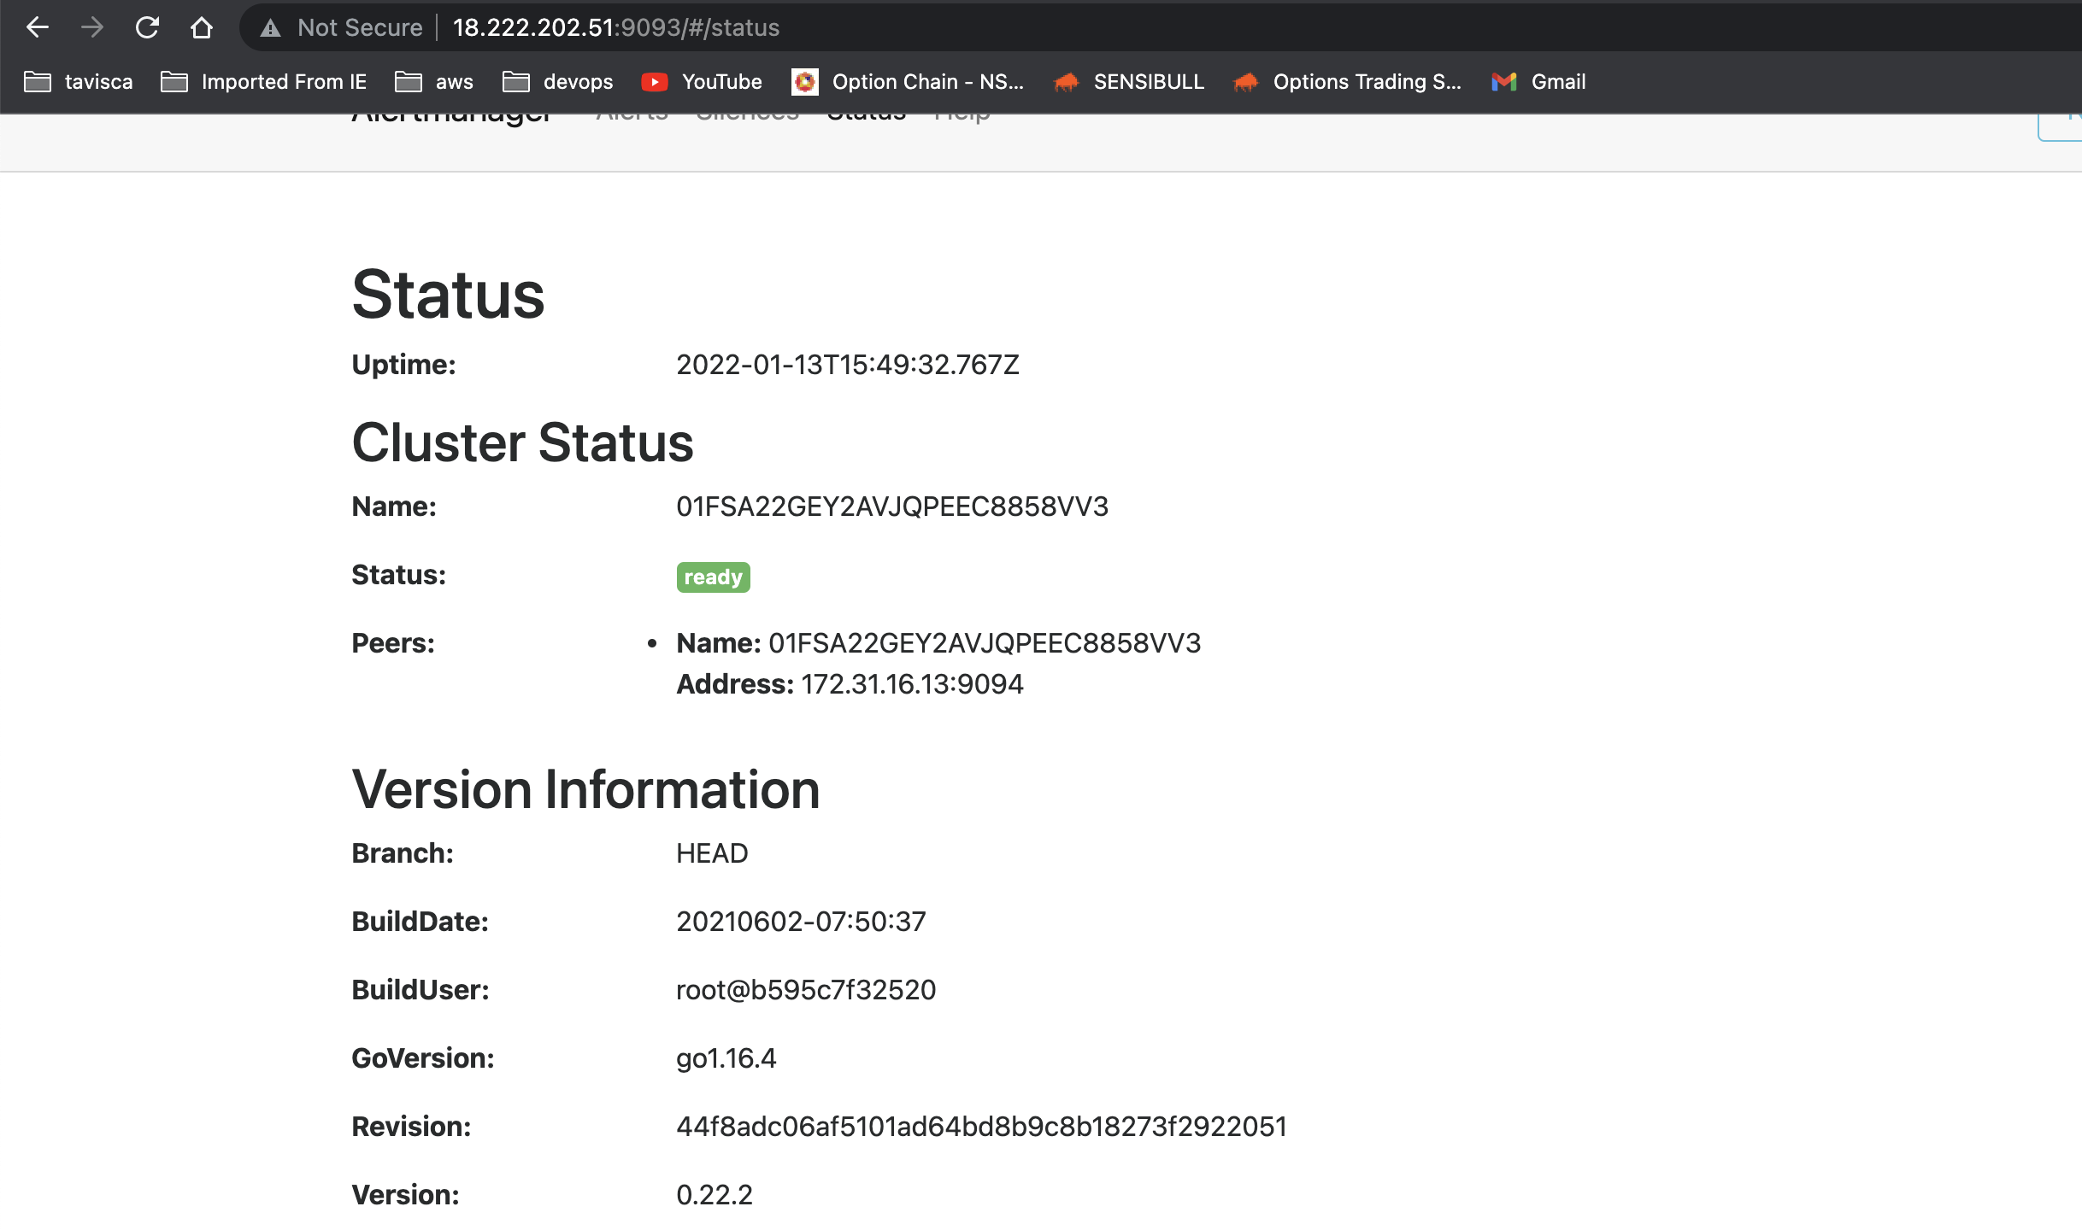
Task: Click the forward navigation arrow
Action: pos(92,27)
